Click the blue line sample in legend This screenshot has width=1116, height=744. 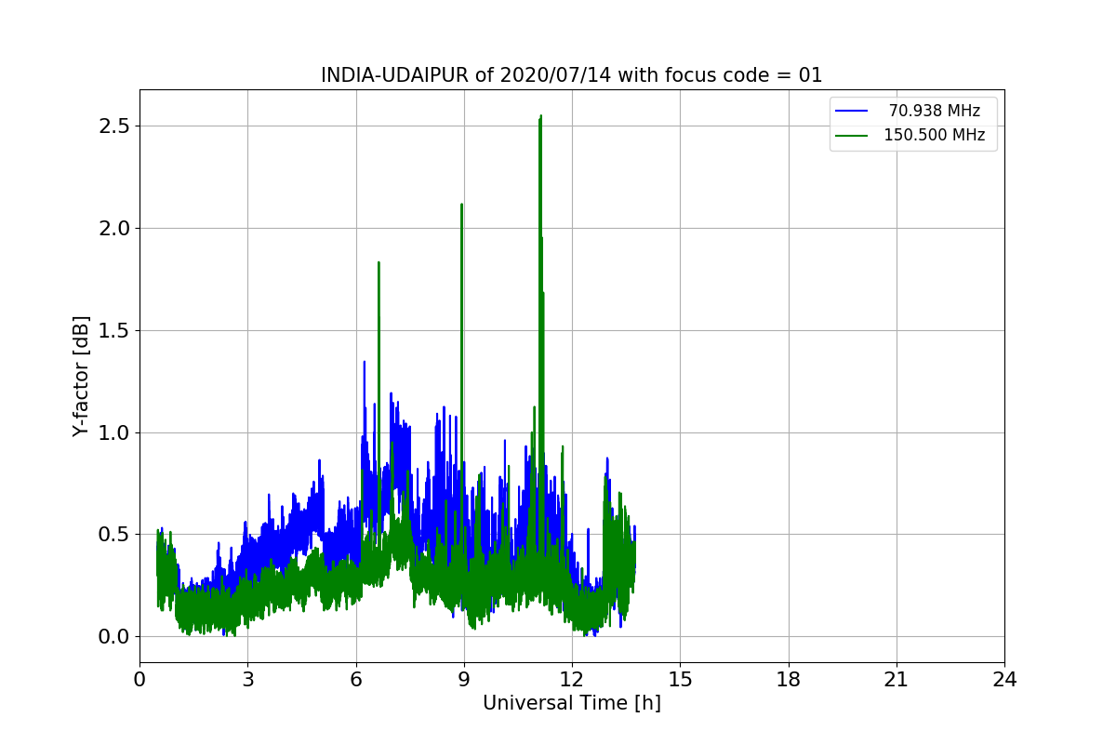(852, 112)
